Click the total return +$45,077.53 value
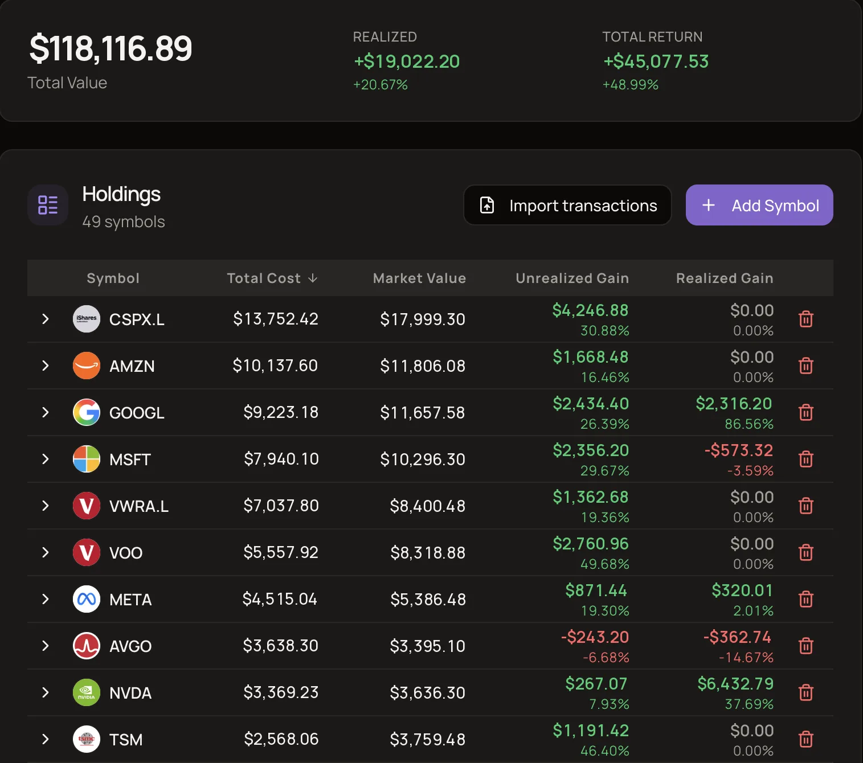The width and height of the screenshot is (863, 763). (x=656, y=61)
